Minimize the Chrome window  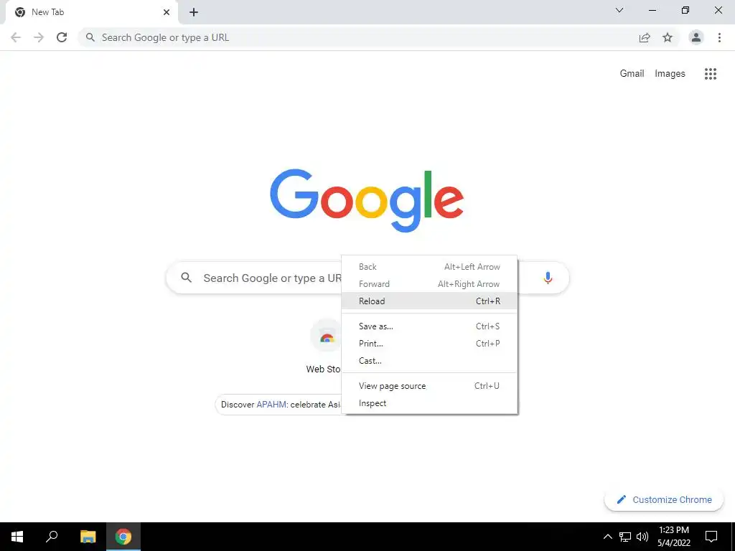[652, 10]
